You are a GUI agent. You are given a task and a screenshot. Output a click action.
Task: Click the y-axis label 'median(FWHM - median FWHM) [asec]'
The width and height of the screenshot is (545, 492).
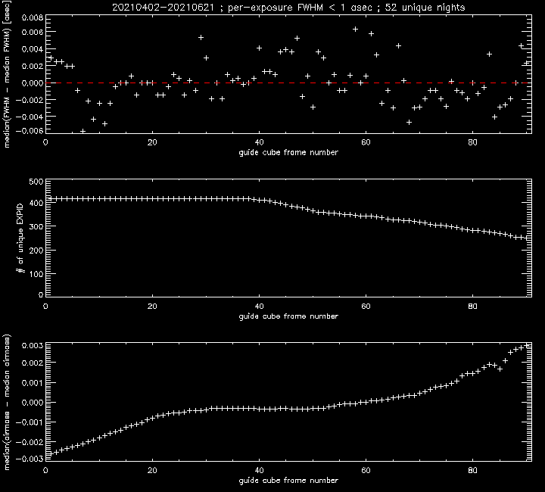7,74
